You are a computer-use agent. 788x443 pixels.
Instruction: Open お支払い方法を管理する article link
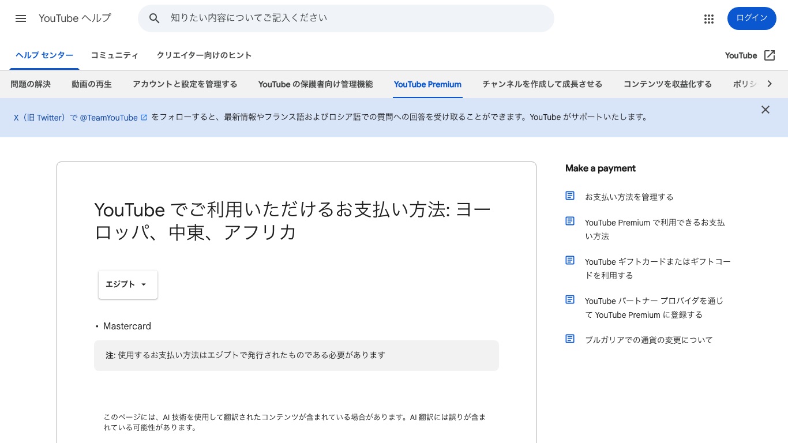coord(629,197)
